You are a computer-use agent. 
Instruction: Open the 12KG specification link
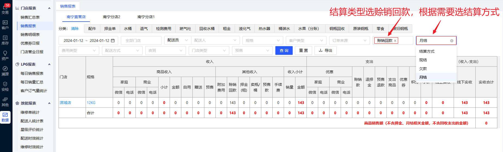pos(91,103)
